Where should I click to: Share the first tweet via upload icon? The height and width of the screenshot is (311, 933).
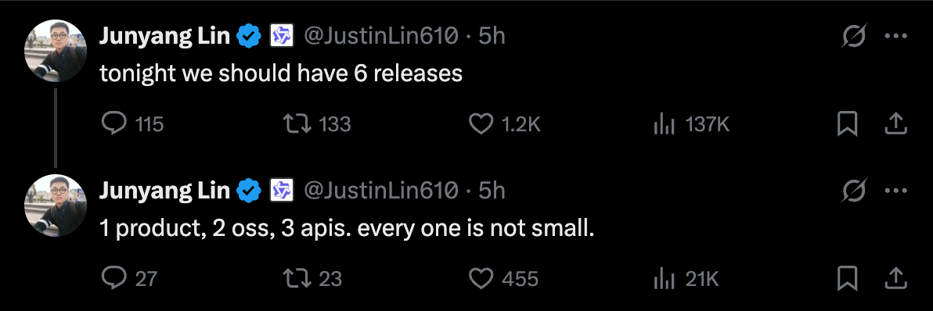(x=895, y=123)
